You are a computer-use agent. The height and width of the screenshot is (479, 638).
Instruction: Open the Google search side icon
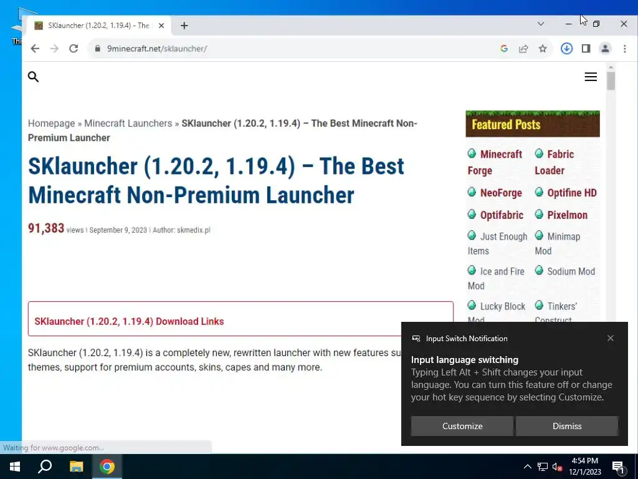click(504, 49)
